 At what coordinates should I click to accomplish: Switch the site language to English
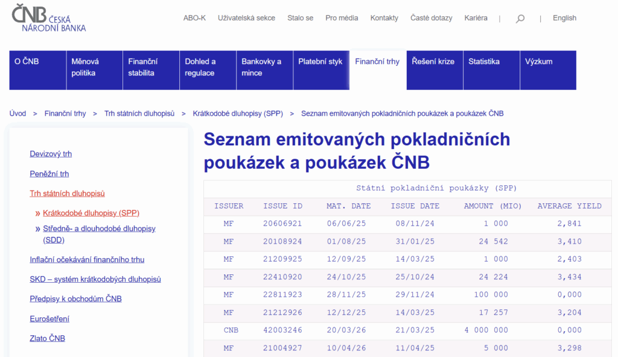(564, 18)
